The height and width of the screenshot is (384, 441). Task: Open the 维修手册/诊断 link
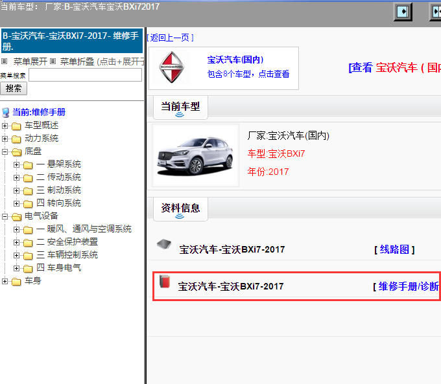(409, 286)
